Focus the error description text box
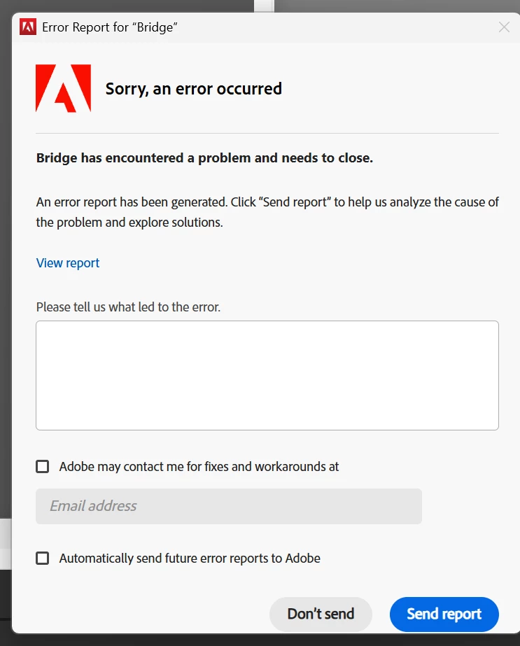520x646 pixels. pos(267,375)
